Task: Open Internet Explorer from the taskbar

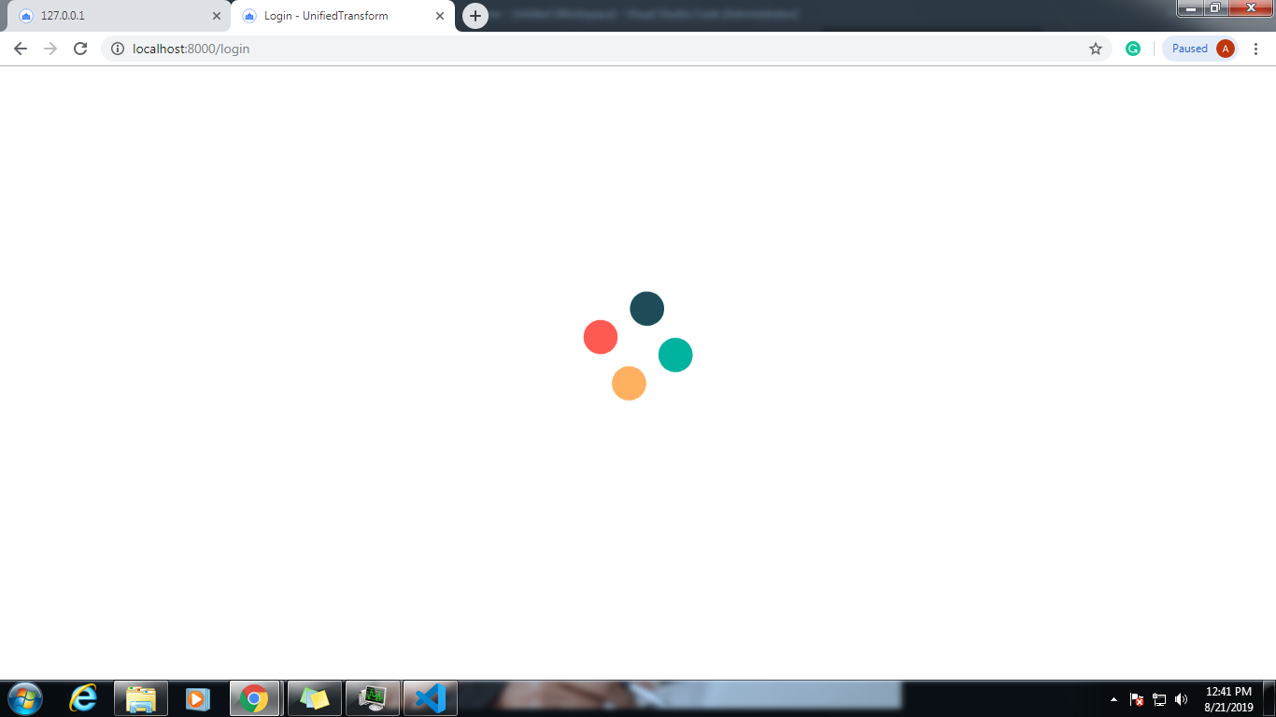Action: [x=82, y=698]
